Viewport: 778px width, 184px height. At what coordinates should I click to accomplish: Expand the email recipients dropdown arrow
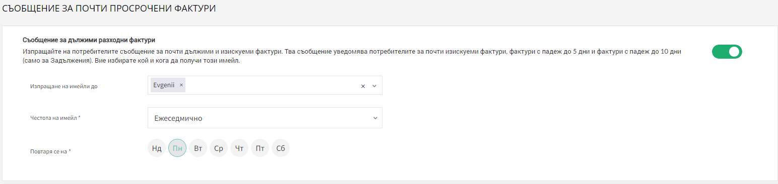coord(374,86)
